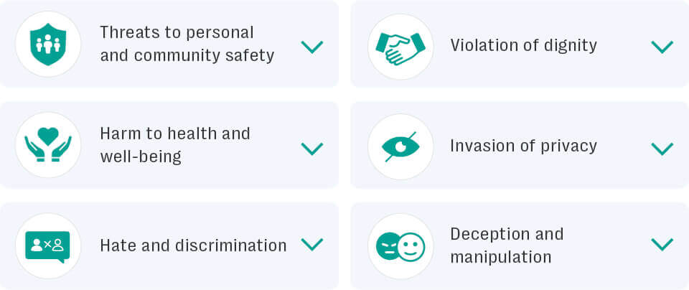Toggle the Hate and discrimination chevron
The width and height of the screenshot is (689, 290).
[x=311, y=244]
